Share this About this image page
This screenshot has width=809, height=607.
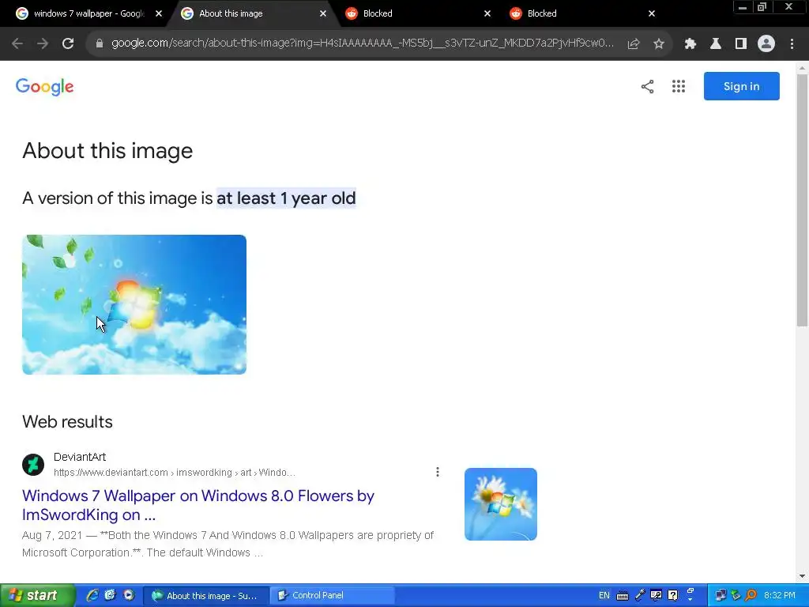pos(648,87)
